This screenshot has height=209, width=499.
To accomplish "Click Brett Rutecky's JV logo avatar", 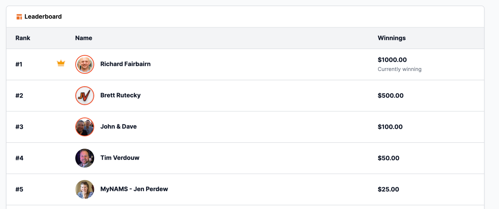I will point(85,96).
